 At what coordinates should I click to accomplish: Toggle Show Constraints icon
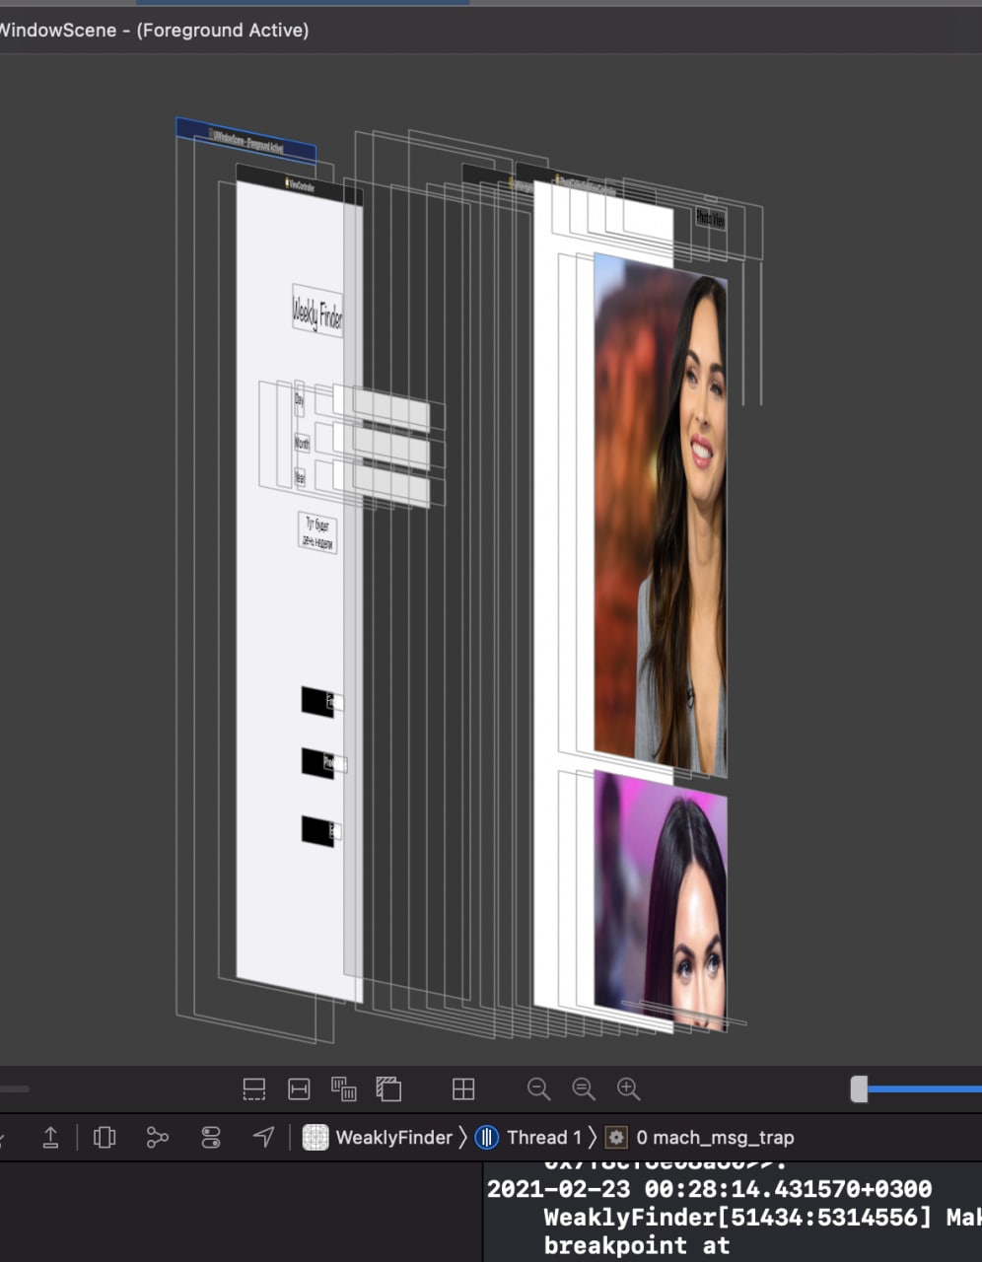click(299, 1088)
